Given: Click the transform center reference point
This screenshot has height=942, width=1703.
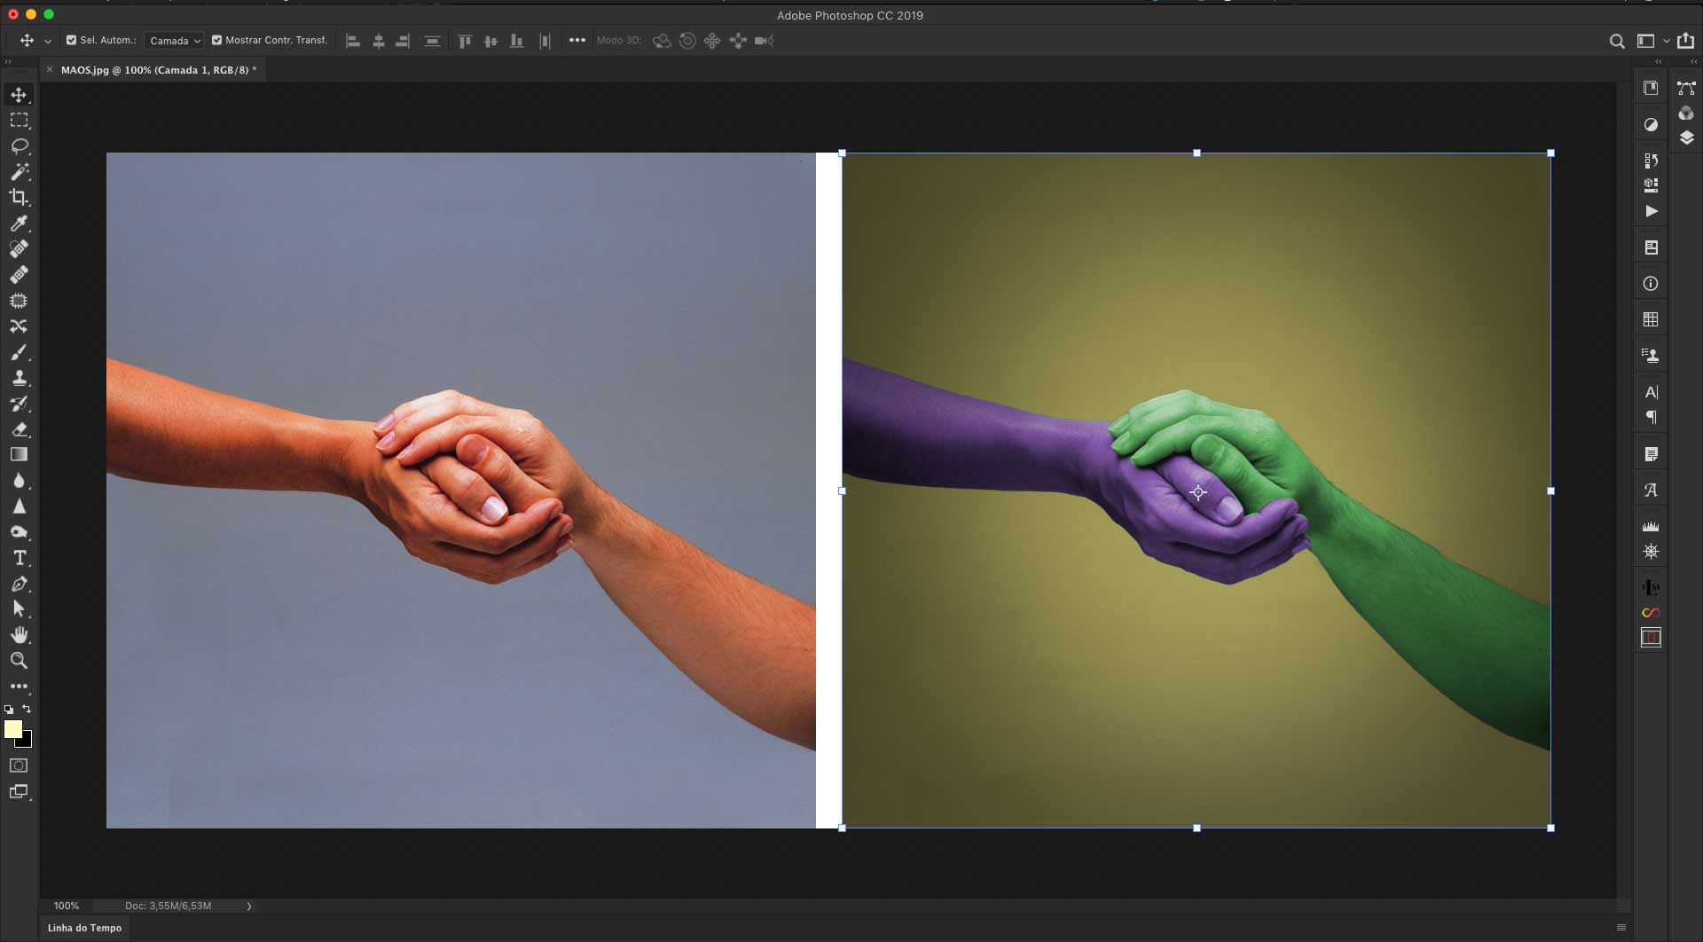Looking at the screenshot, I should coord(1198,492).
